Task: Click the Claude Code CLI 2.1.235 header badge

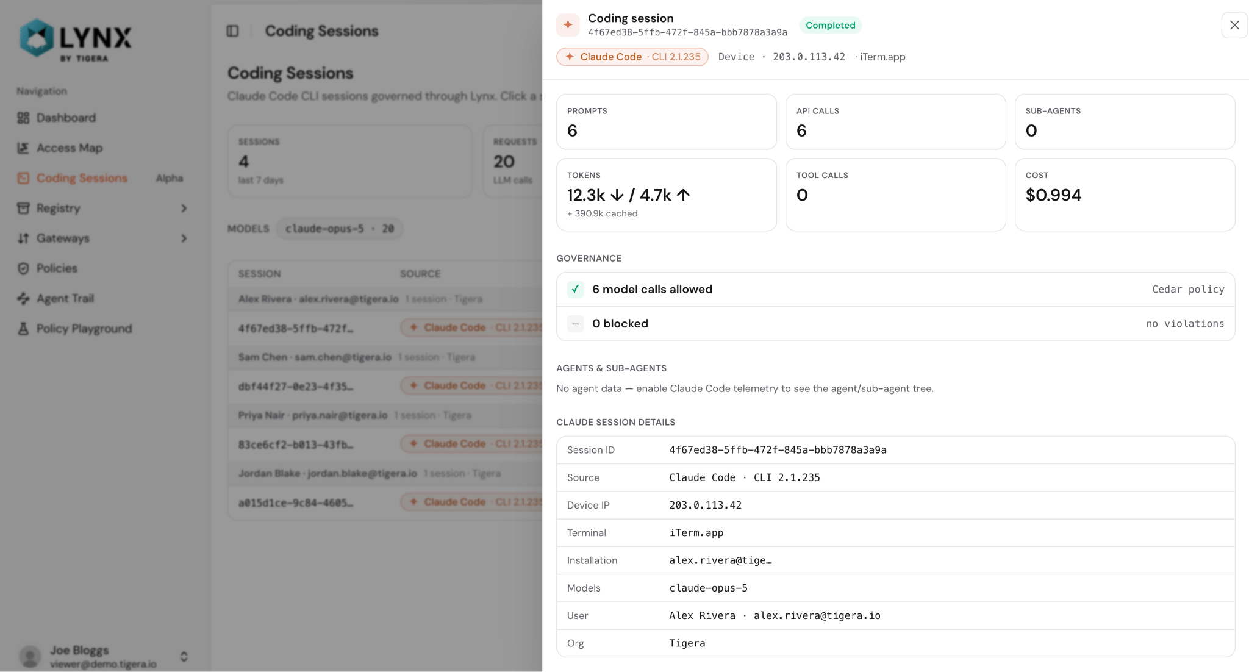Action: (x=632, y=57)
